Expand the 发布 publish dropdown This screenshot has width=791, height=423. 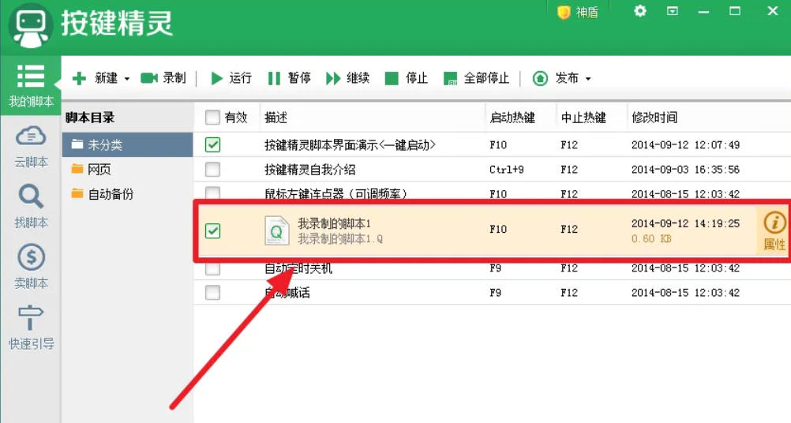588,79
